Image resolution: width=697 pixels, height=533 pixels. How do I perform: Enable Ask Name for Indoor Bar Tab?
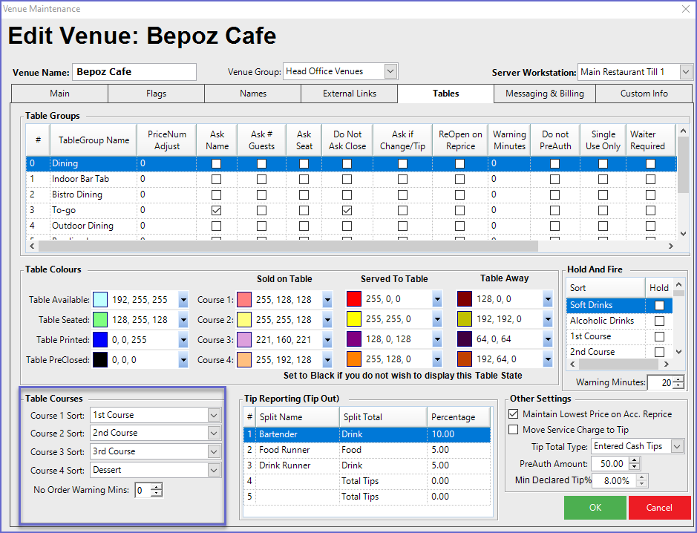pyautogui.click(x=216, y=179)
